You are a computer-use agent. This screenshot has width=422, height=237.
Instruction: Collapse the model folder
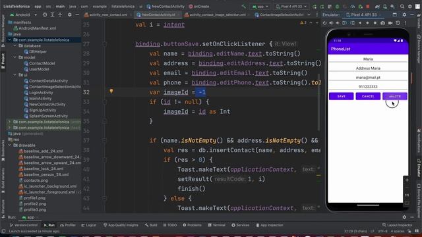pos(15,57)
